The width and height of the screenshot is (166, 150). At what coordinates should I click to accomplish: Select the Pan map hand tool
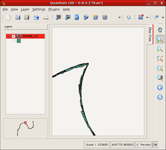click(x=160, y=30)
